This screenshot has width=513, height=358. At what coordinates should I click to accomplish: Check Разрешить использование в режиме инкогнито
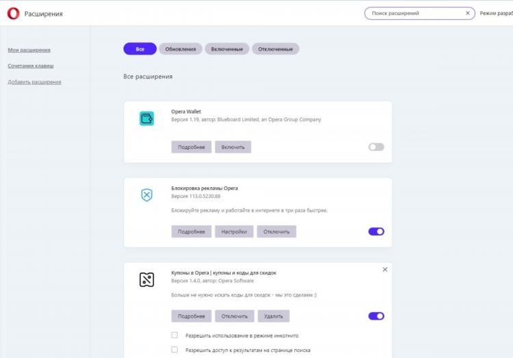point(174,335)
